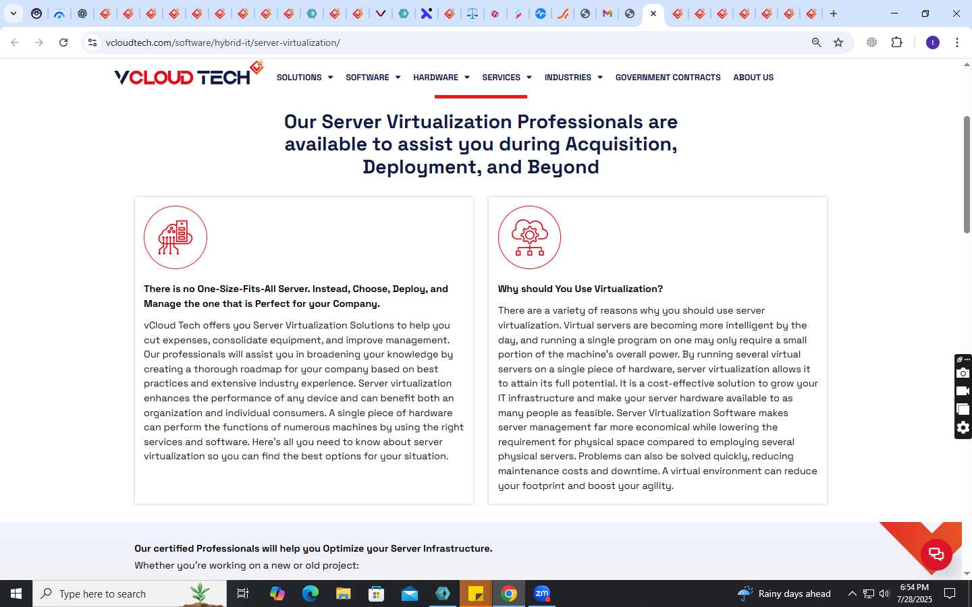This screenshot has height=607, width=972.
Task: Click 'Our Server Virtualization Professionals' main heading
Action: coord(481,144)
